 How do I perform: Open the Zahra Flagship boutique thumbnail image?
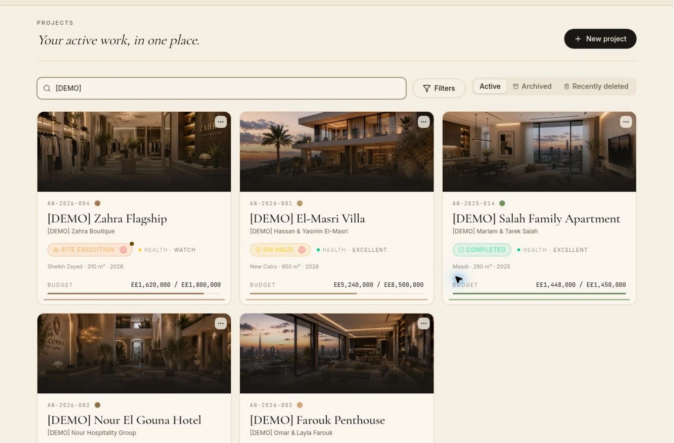[134, 152]
